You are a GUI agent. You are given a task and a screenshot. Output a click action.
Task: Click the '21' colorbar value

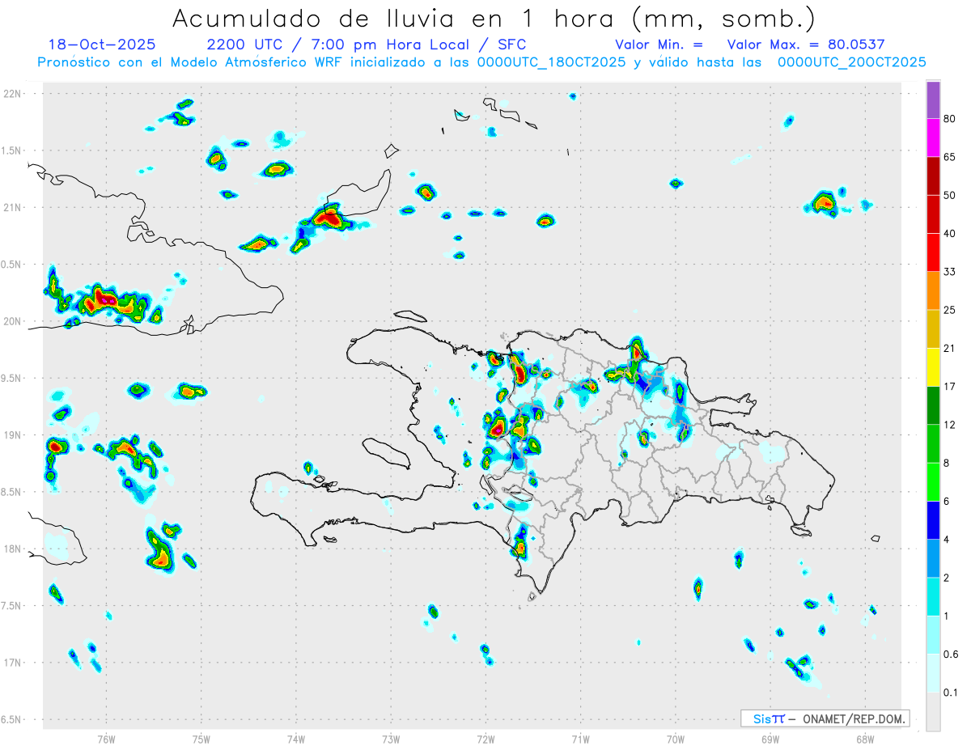click(950, 348)
